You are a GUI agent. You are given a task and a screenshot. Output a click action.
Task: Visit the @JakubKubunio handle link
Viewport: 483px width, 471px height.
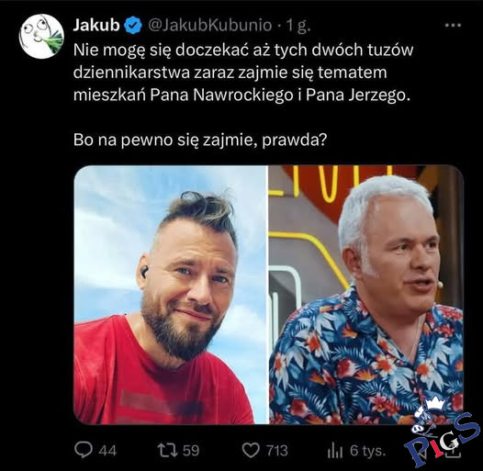coord(210,26)
